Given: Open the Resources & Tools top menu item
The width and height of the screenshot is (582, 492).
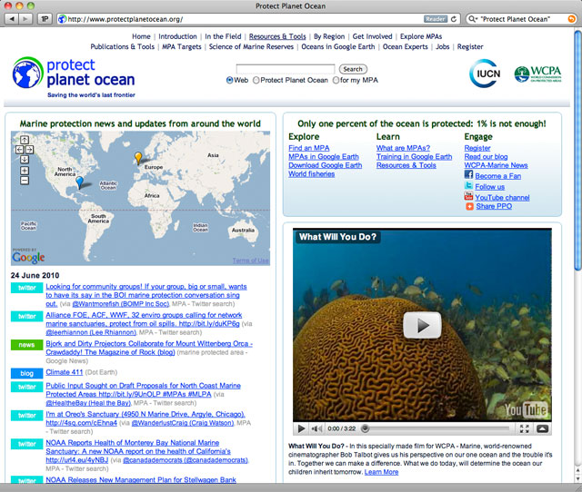Looking at the screenshot, I should pyautogui.click(x=277, y=36).
